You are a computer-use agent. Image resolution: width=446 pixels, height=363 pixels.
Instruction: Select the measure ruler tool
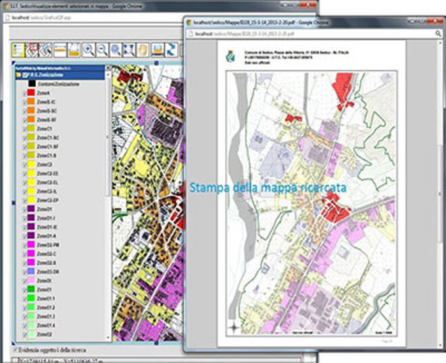[59, 49]
